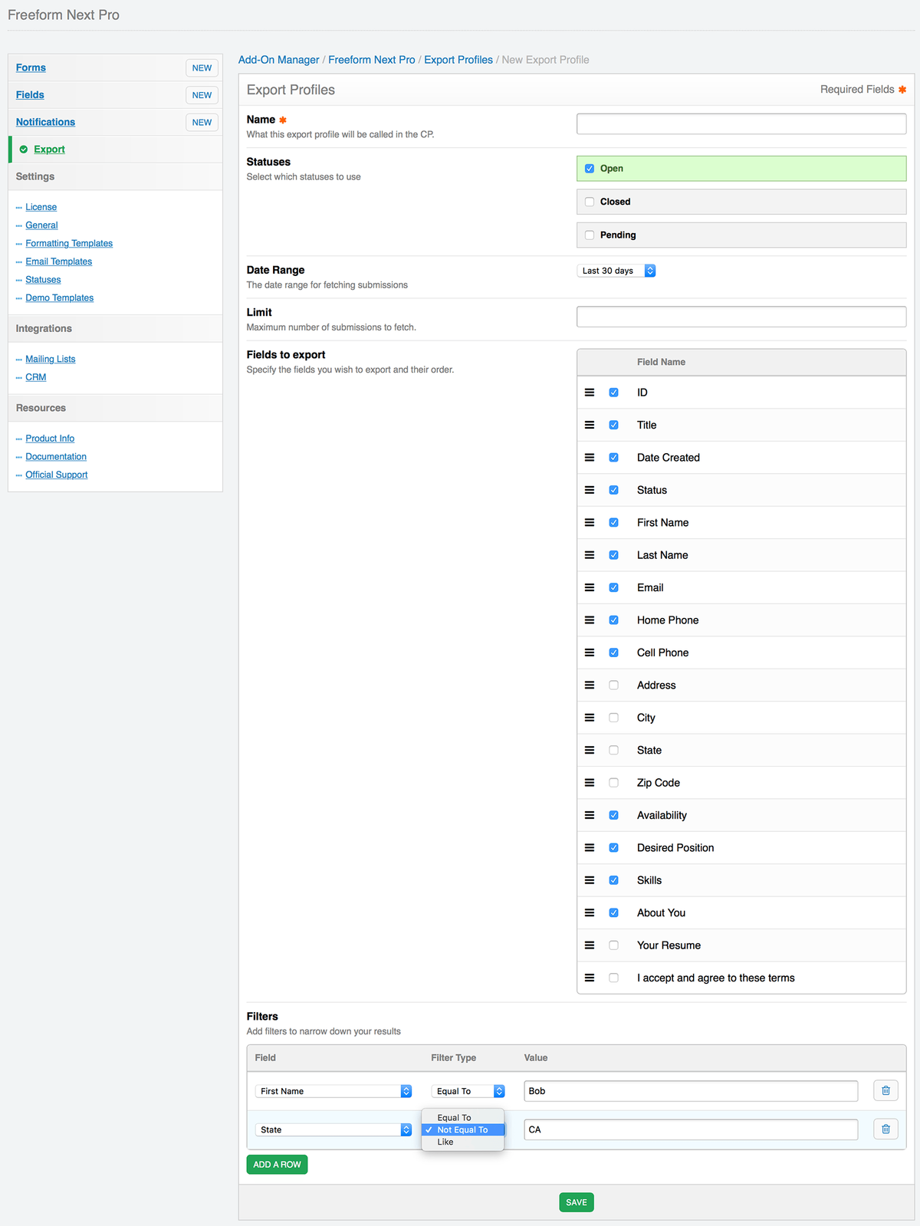
Task: Open the Mailing Lists integration link
Action: click(x=51, y=359)
